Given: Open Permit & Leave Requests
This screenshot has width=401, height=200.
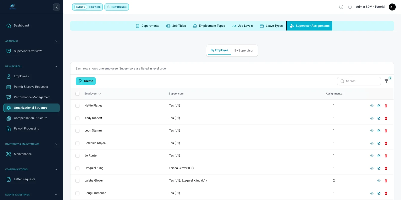Looking at the screenshot, I should click(x=32, y=87).
